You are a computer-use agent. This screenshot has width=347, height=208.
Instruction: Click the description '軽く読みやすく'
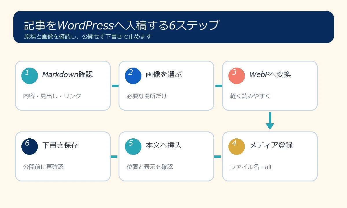point(250,96)
